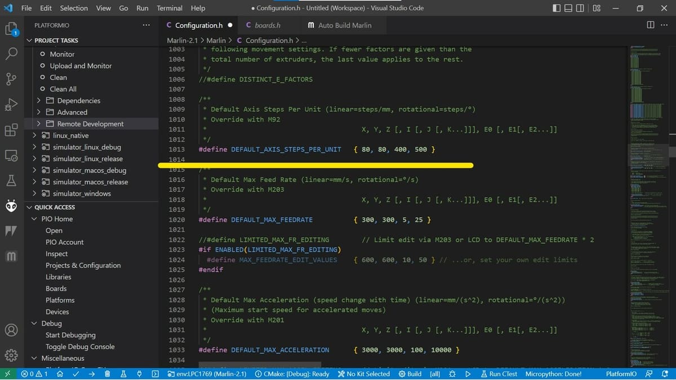Open PIO Account
The width and height of the screenshot is (676, 380).
tap(64, 242)
